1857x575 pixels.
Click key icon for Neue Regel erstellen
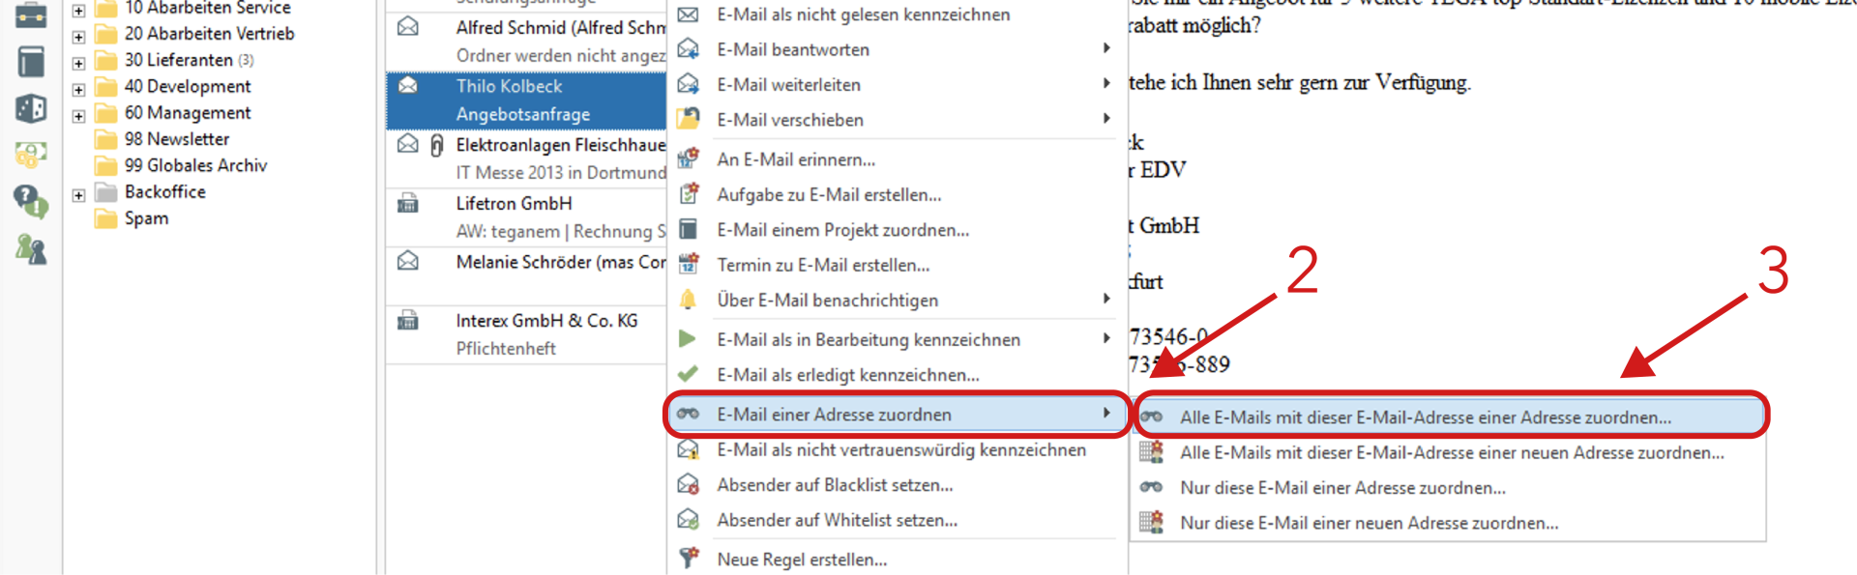click(x=688, y=558)
